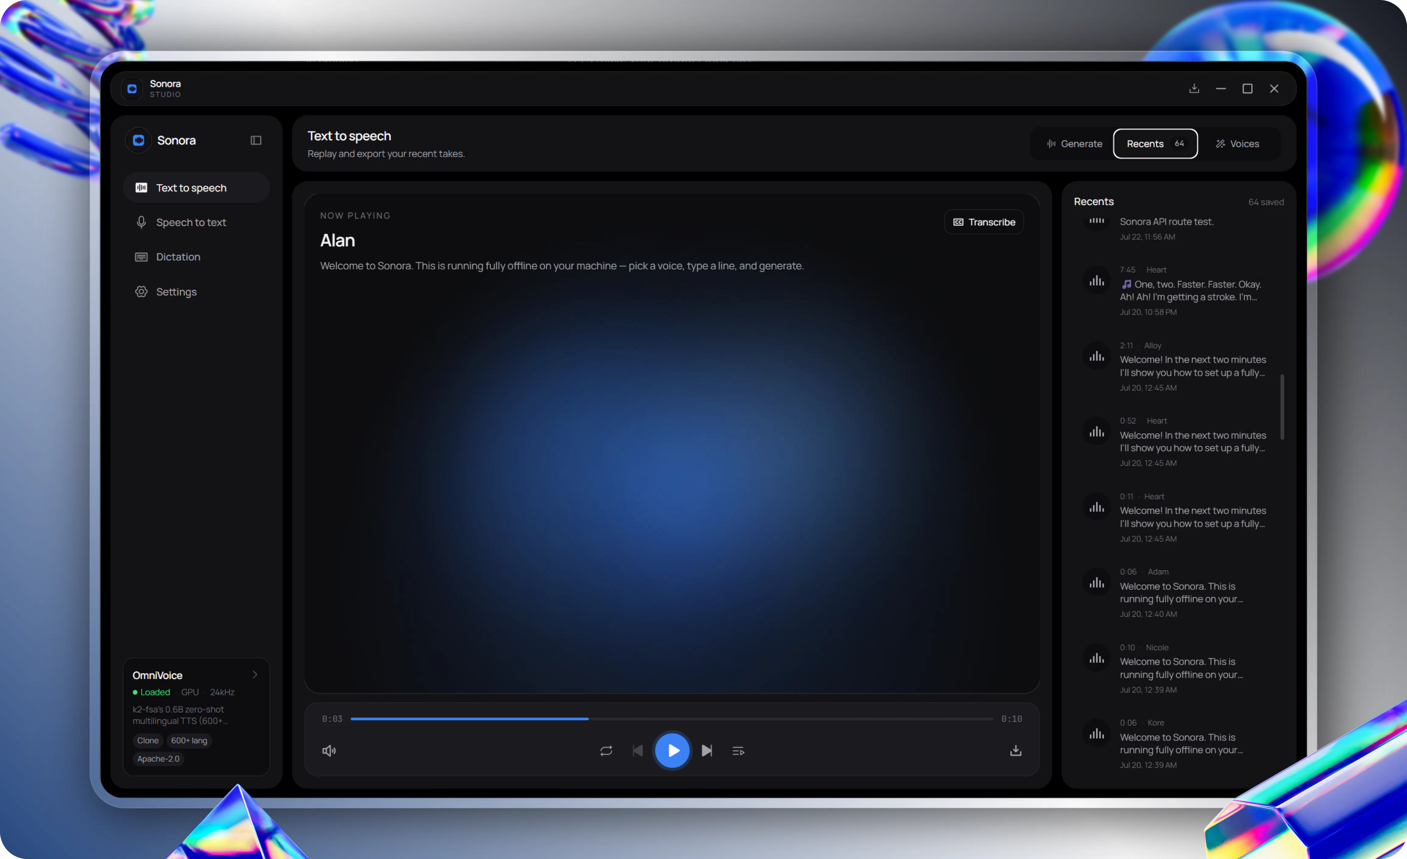The image size is (1407, 859).
Task: Click the 0:03 elapsed time label
Action: pyautogui.click(x=332, y=719)
